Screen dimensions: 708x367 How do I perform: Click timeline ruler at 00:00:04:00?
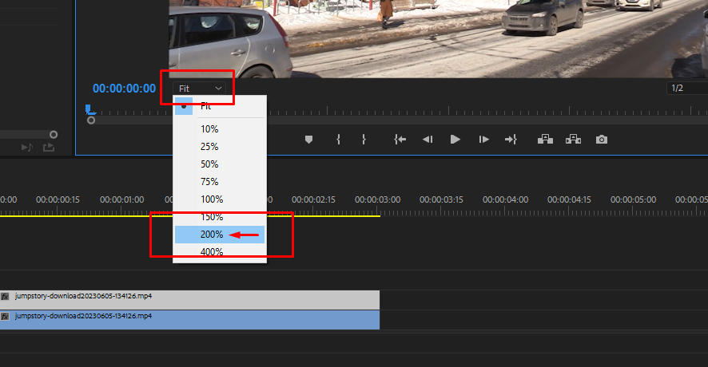(505, 199)
